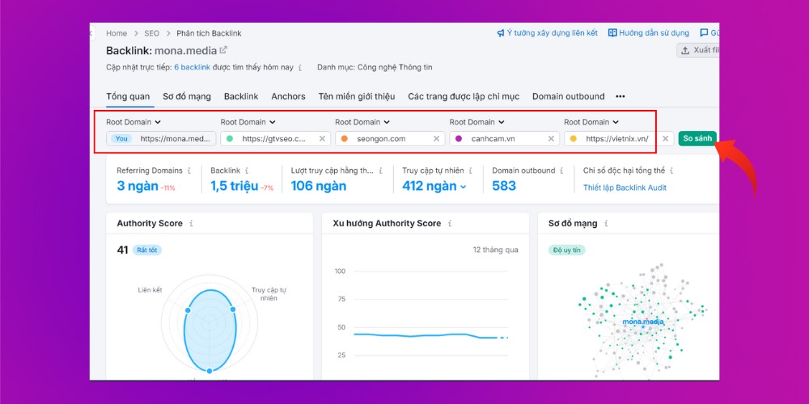Click the 6 backlink link

click(x=192, y=68)
